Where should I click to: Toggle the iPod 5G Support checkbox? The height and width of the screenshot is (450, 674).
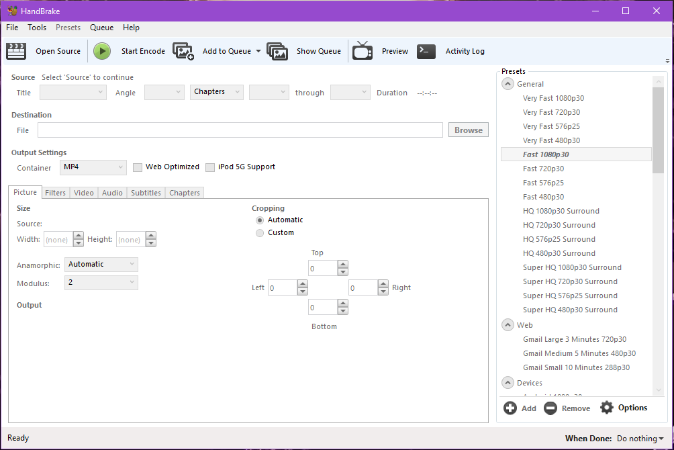click(x=210, y=167)
